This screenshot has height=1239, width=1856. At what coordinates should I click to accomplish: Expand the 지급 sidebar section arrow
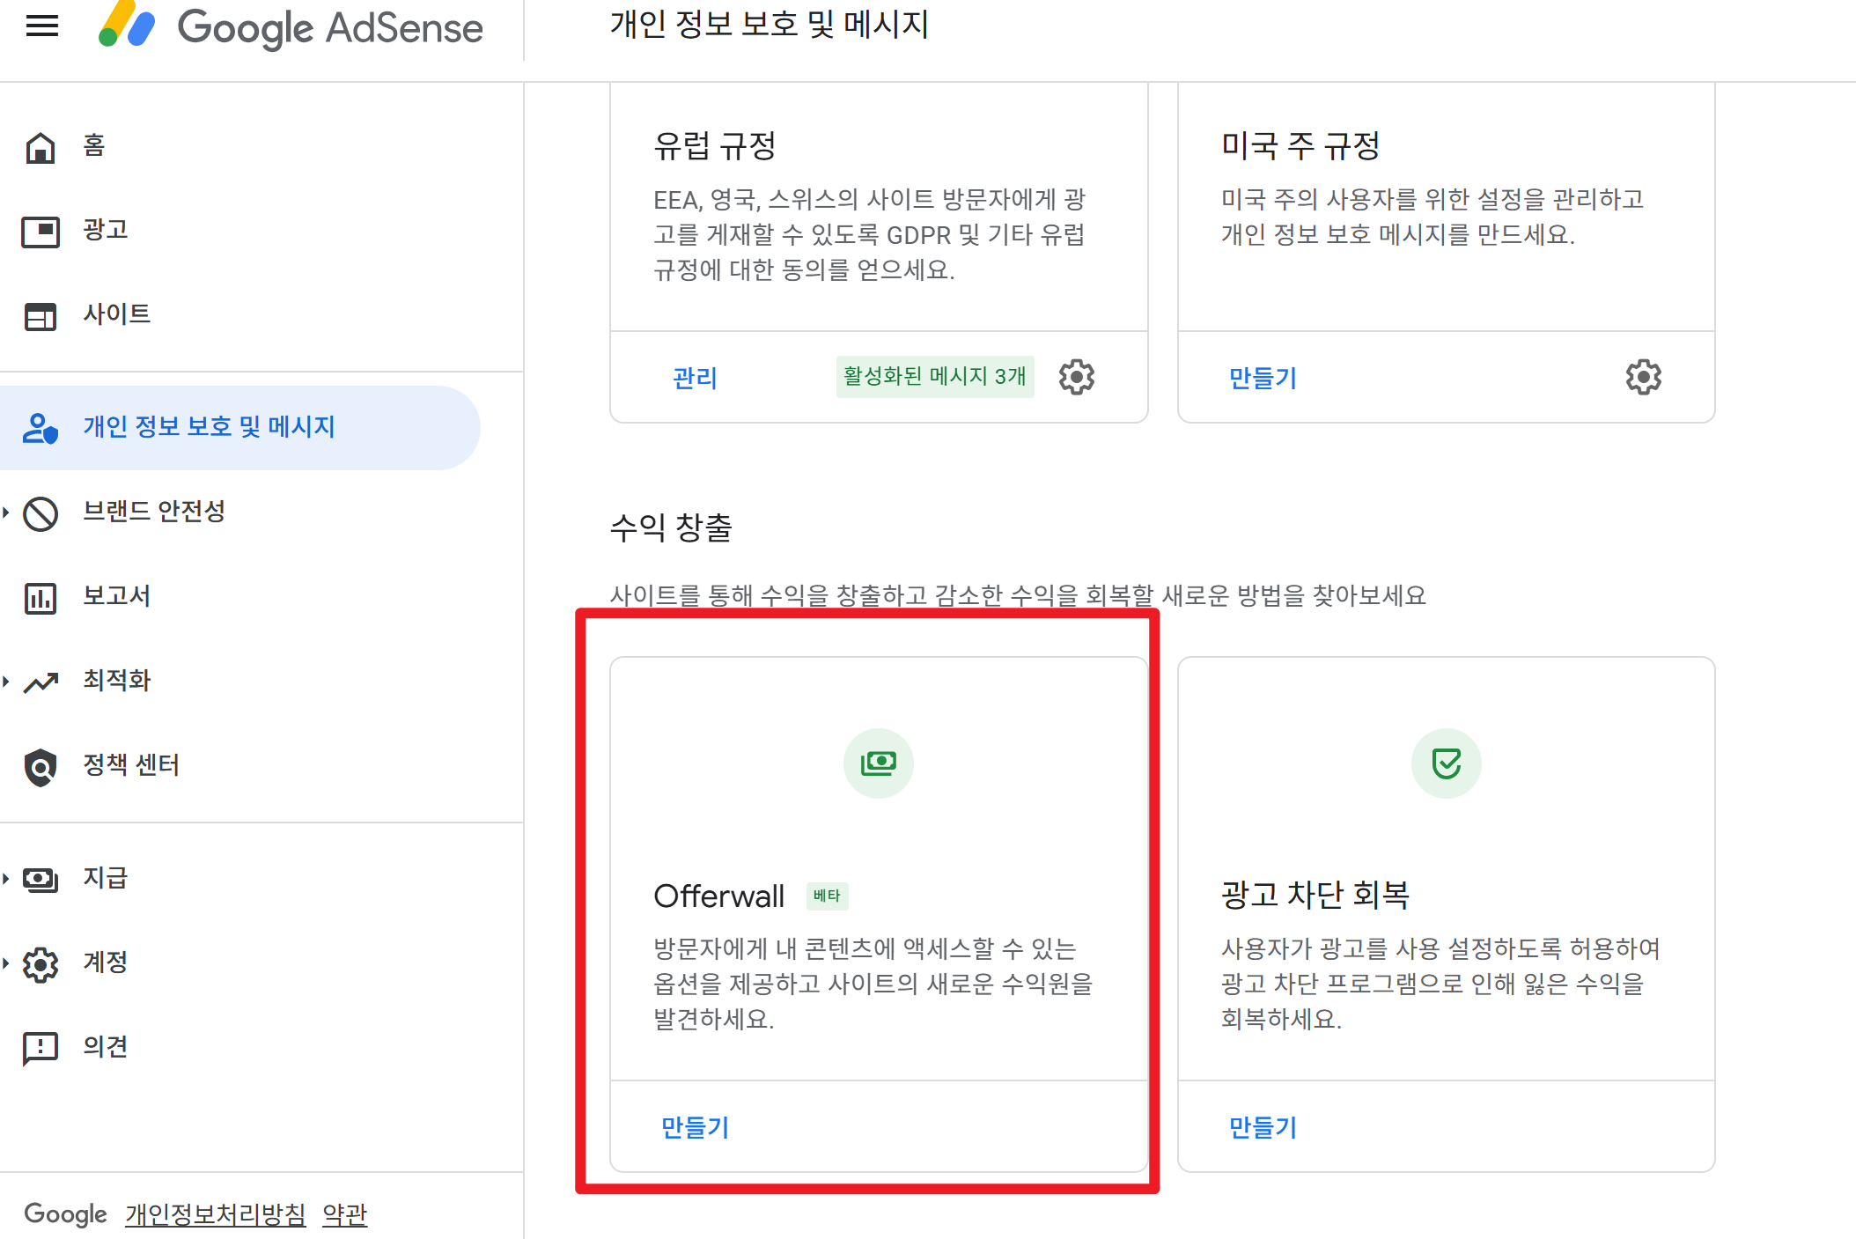pyautogui.click(x=6, y=878)
